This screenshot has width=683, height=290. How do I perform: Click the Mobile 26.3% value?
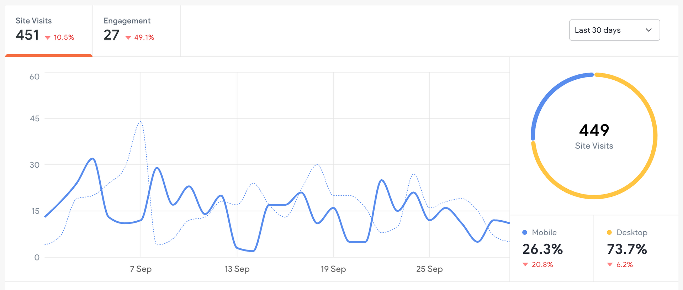pyautogui.click(x=542, y=249)
